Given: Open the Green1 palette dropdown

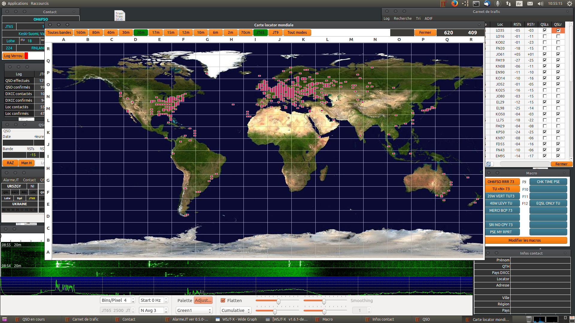Looking at the screenshot, I should point(194,310).
